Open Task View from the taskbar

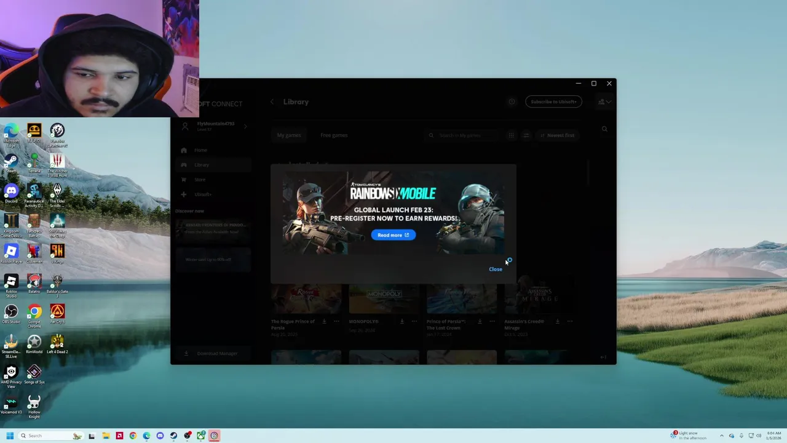point(92,436)
